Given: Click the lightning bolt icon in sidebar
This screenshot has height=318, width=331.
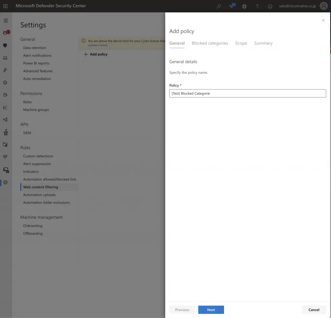Looking at the screenshot, I should point(5,70).
